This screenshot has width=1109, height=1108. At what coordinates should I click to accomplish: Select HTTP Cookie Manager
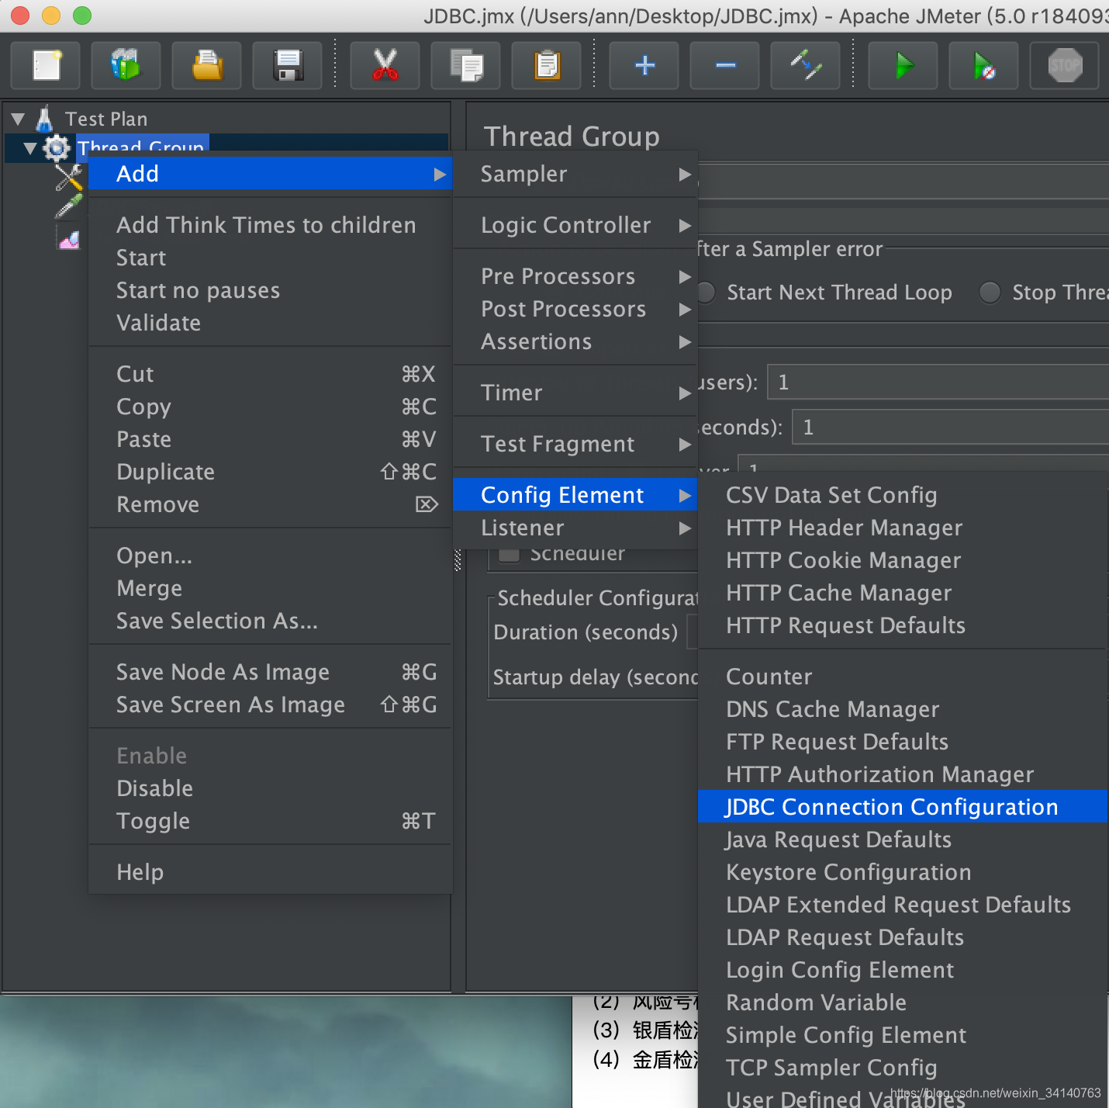(902, 560)
